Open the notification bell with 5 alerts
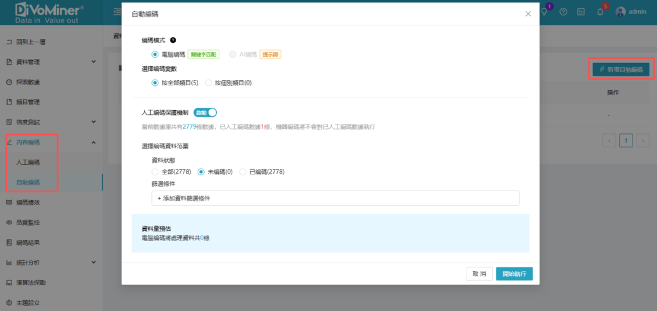Viewport: 657px width, 311px height. click(600, 12)
